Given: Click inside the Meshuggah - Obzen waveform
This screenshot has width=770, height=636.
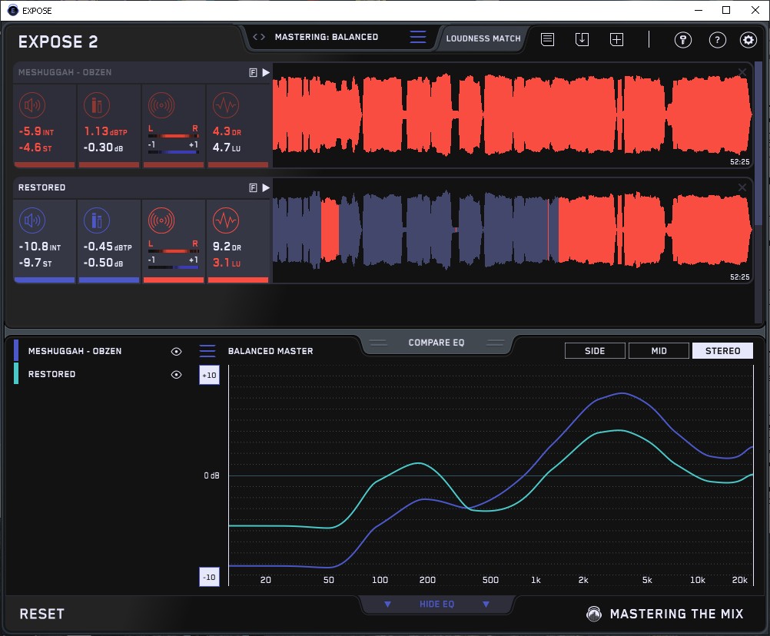Looking at the screenshot, I should coord(512,115).
